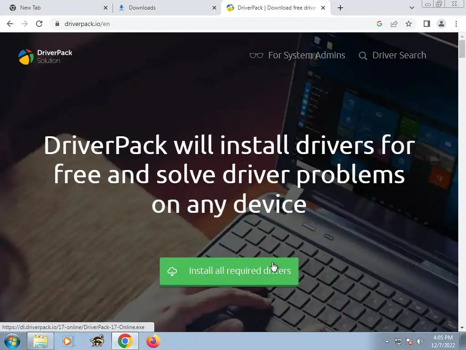Show hidden system tray icons

[387, 342]
